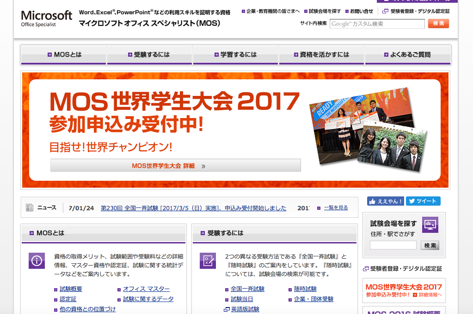Click the MOS世界学生大会2017 sidebar banner
473x314 pixels.
click(x=404, y=290)
